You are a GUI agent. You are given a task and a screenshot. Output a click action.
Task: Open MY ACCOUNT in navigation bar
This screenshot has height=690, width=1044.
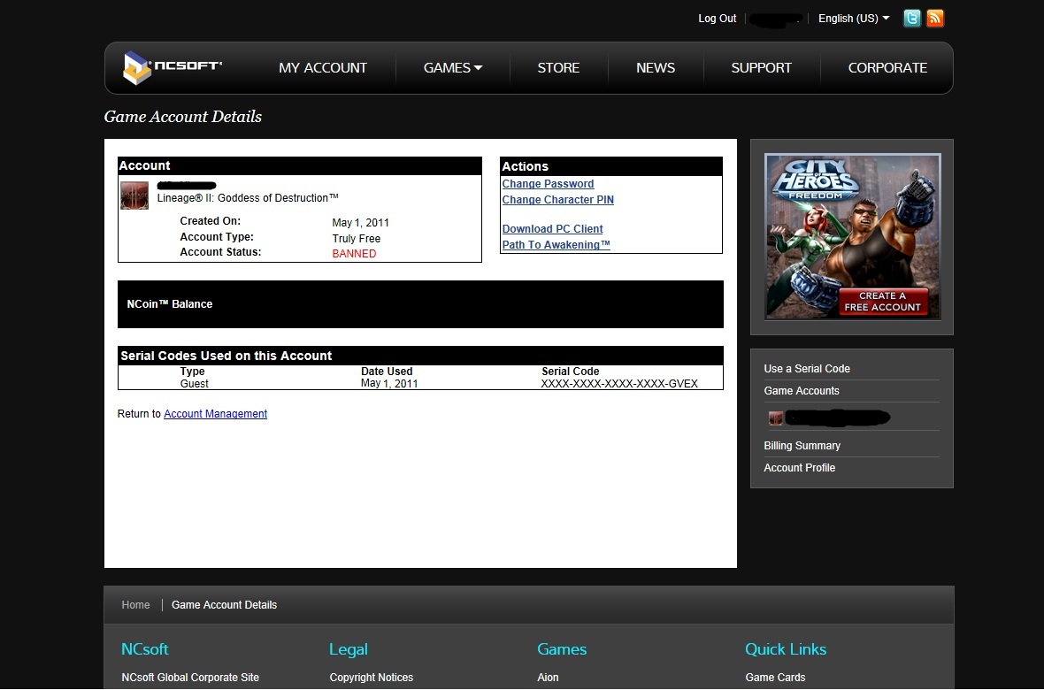[323, 68]
